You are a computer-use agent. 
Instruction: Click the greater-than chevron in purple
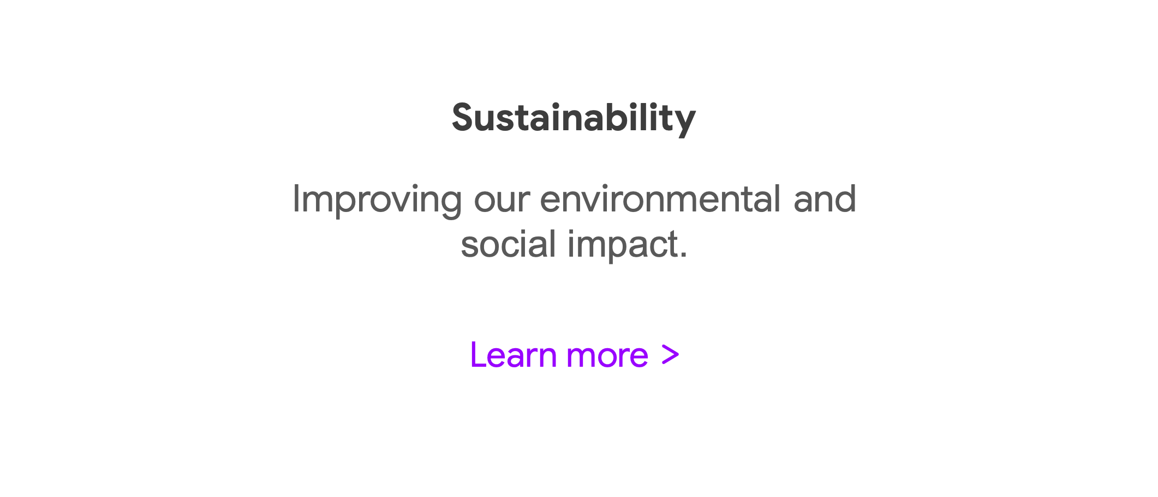[x=670, y=355]
